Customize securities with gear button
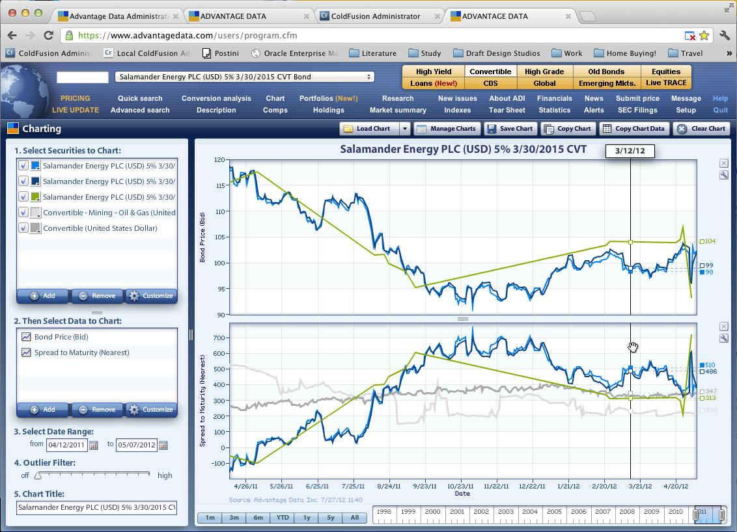The image size is (737, 532). click(151, 296)
